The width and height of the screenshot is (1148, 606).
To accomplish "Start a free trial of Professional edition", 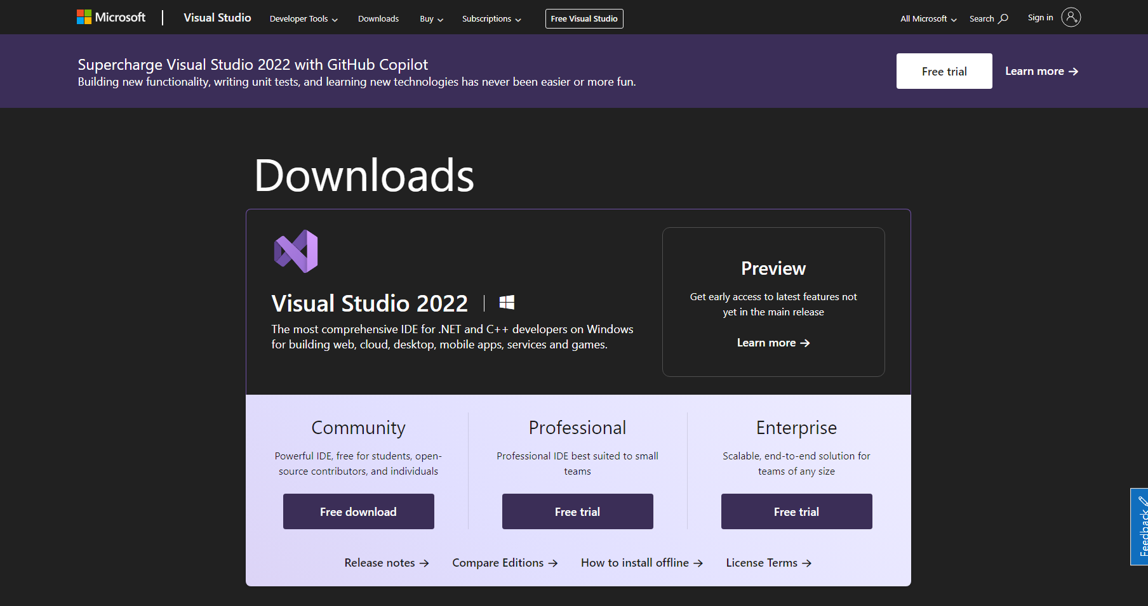I will pos(577,511).
